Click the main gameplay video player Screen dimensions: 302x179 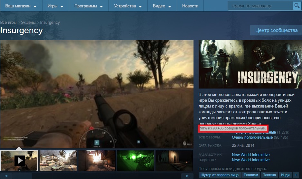pos(97,94)
